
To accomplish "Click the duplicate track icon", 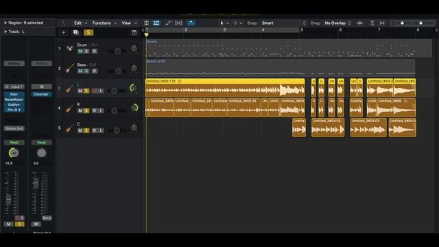I will click(76, 32).
